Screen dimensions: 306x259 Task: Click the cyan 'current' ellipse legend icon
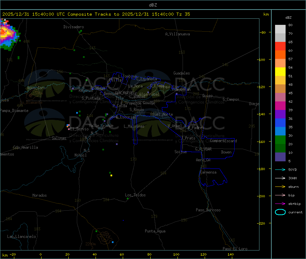(280, 212)
